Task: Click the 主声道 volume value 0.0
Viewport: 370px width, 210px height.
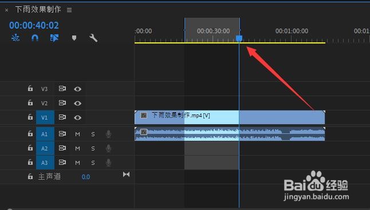Action: tap(86, 177)
